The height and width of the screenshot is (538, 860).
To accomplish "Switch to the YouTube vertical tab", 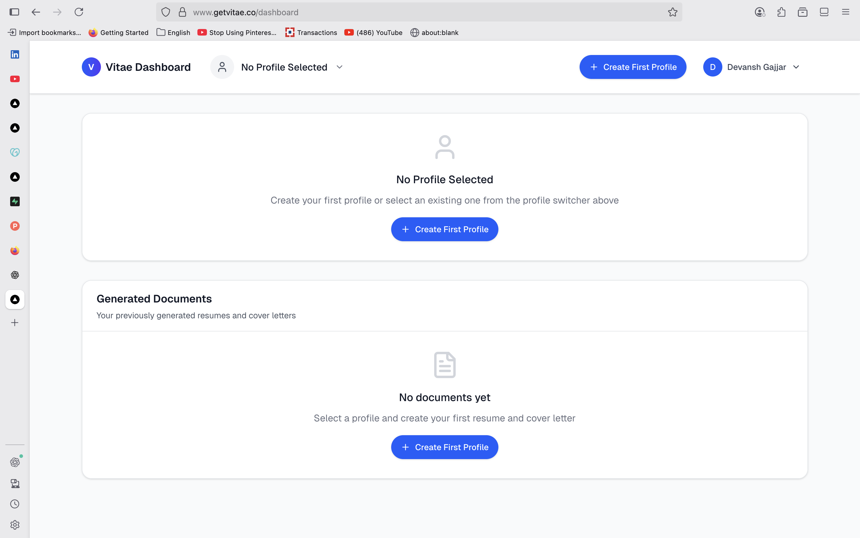I will pyautogui.click(x=15, y=79).
